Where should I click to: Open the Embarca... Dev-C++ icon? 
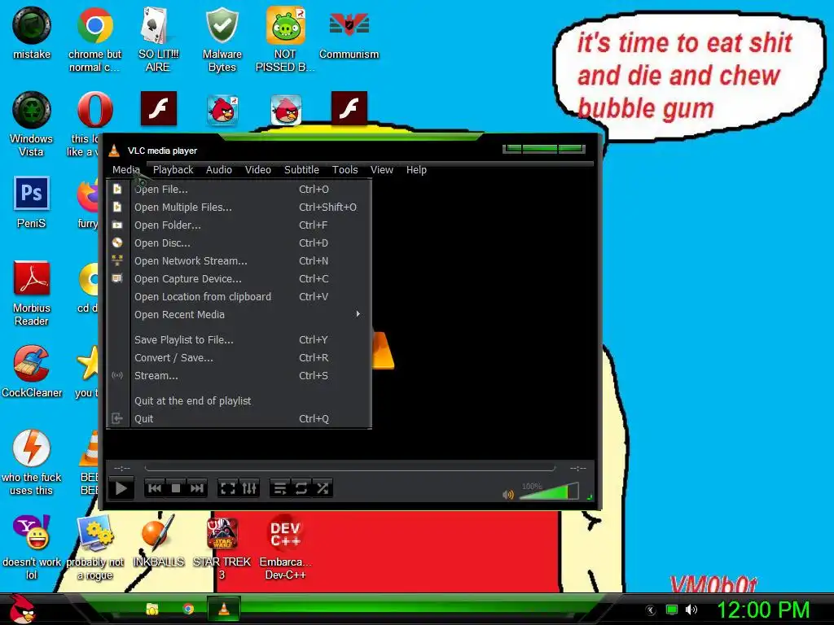tap(285, 547)
